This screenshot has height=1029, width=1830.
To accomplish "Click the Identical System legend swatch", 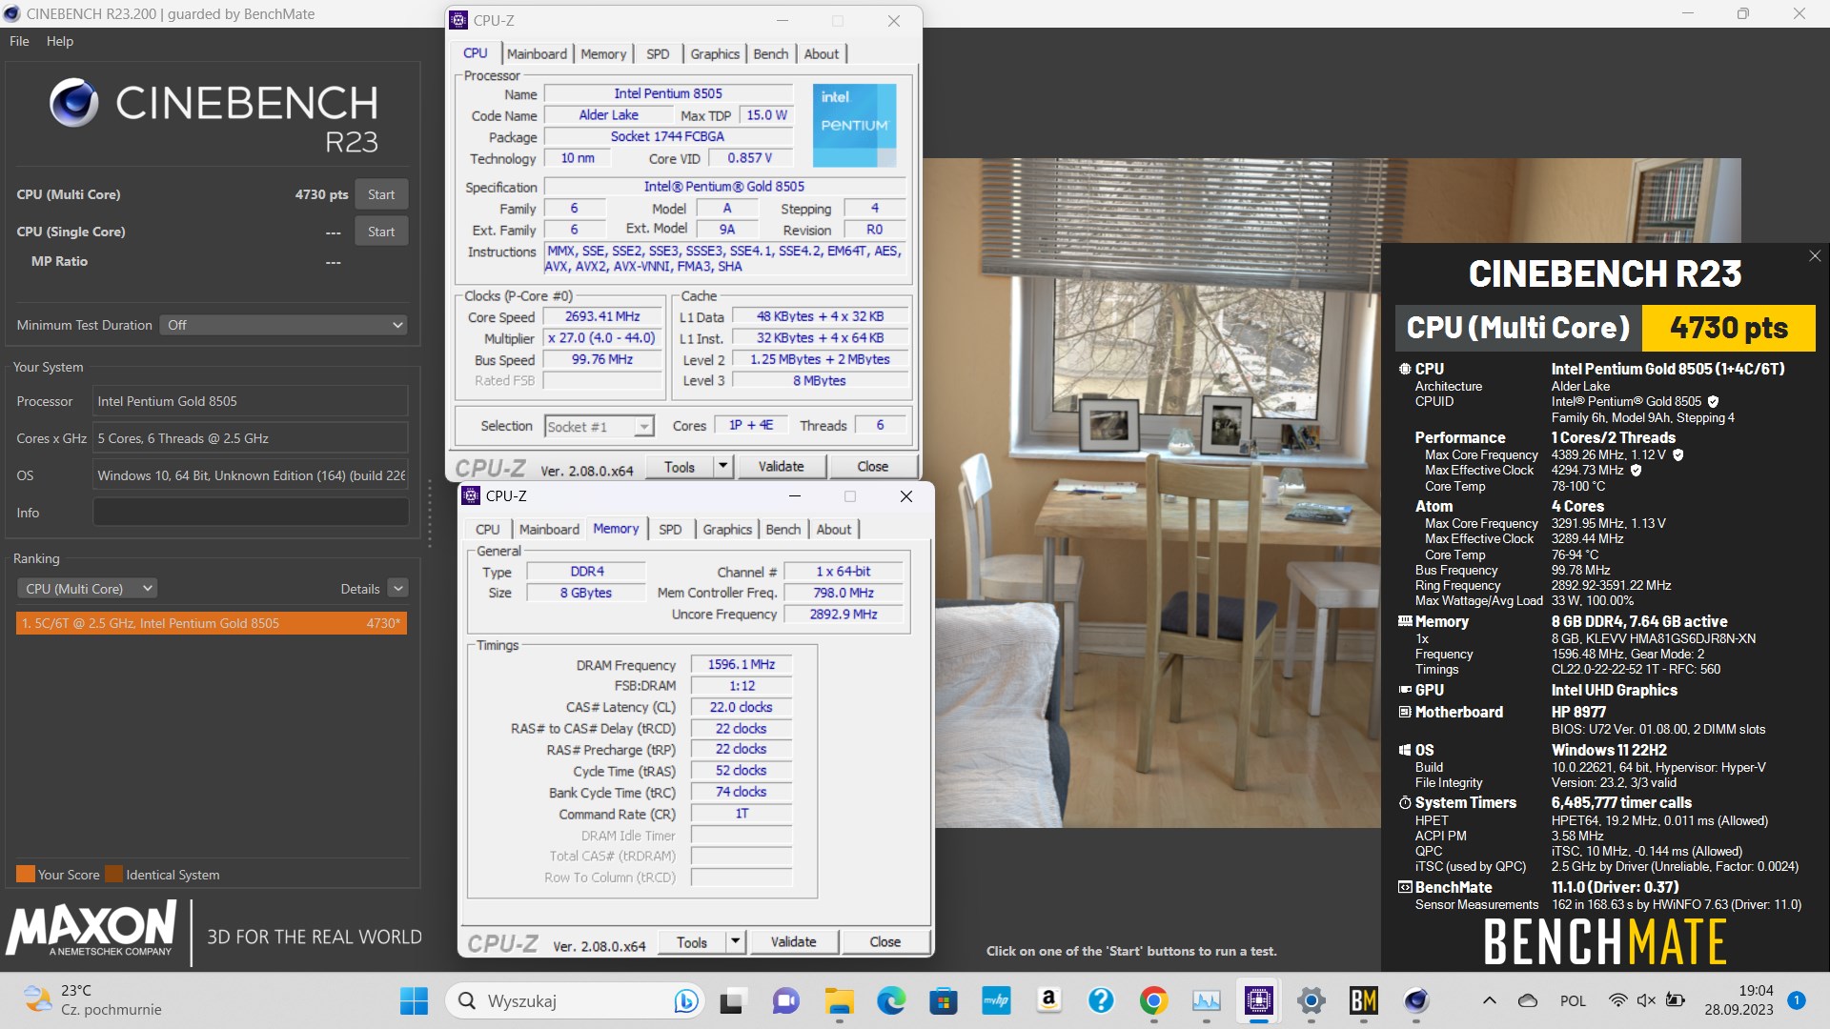I will pyautogui.click(x=113, y=874).
